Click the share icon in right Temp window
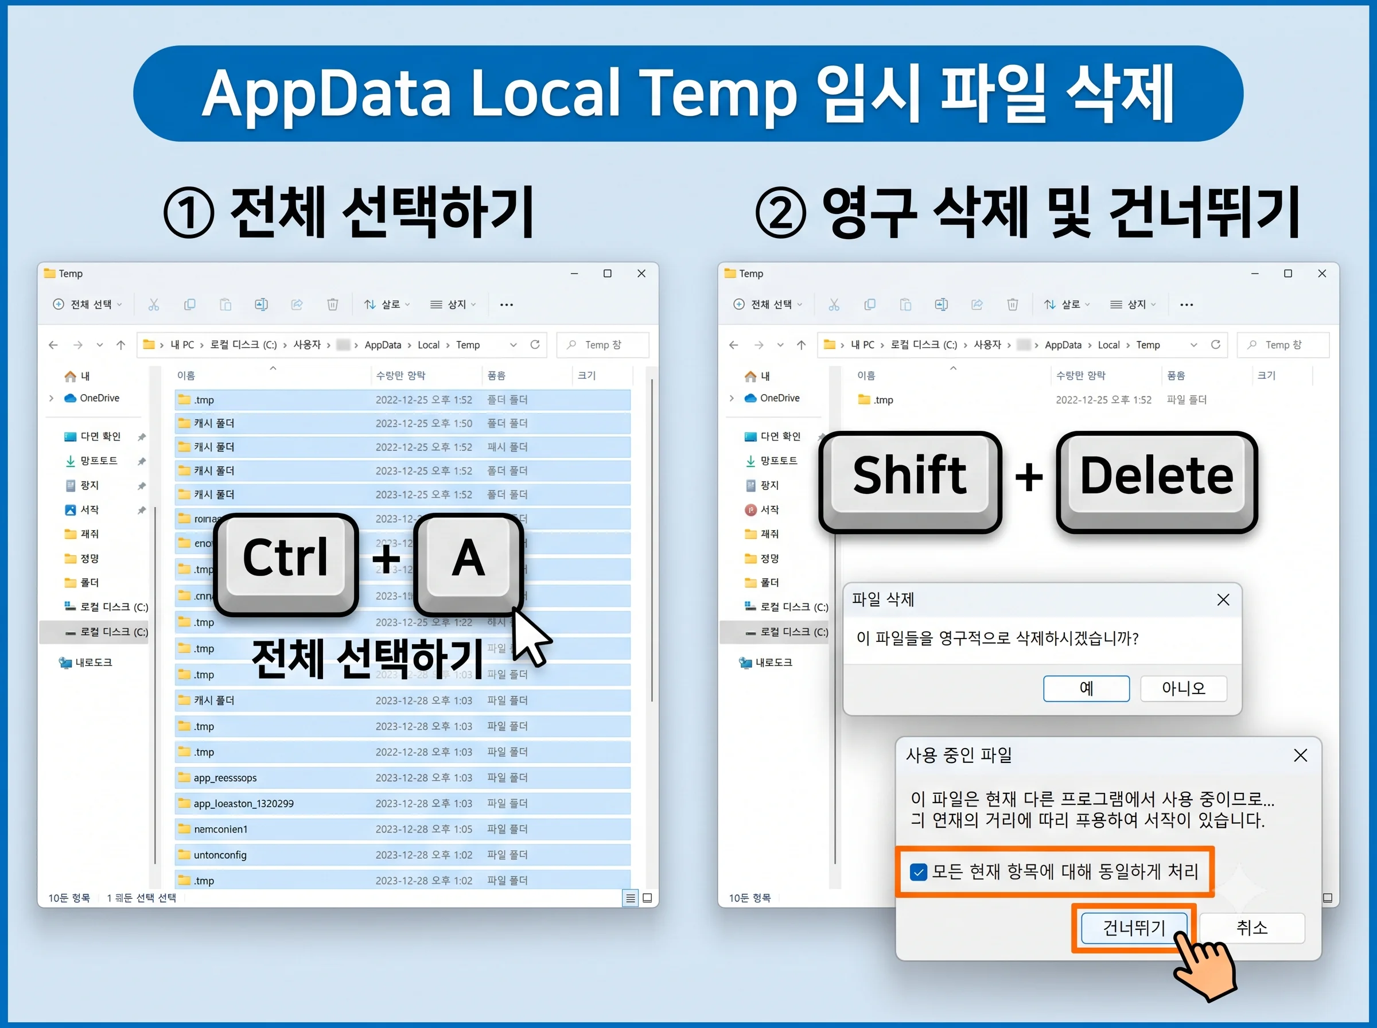 pos(977,304)
